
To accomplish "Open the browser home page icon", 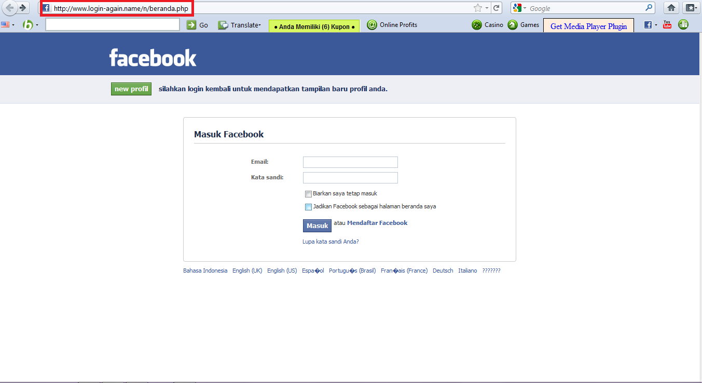I will click(x=671, y=8).
